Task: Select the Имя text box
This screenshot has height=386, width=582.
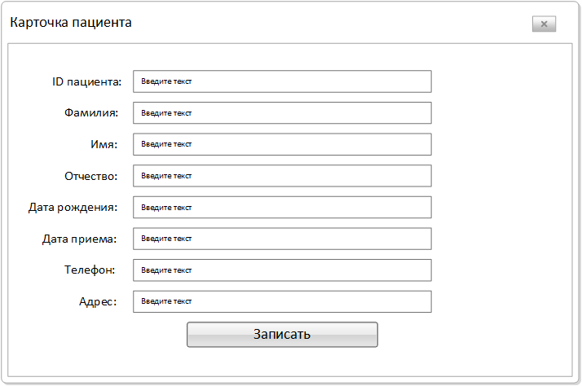Action: (282, 144)
